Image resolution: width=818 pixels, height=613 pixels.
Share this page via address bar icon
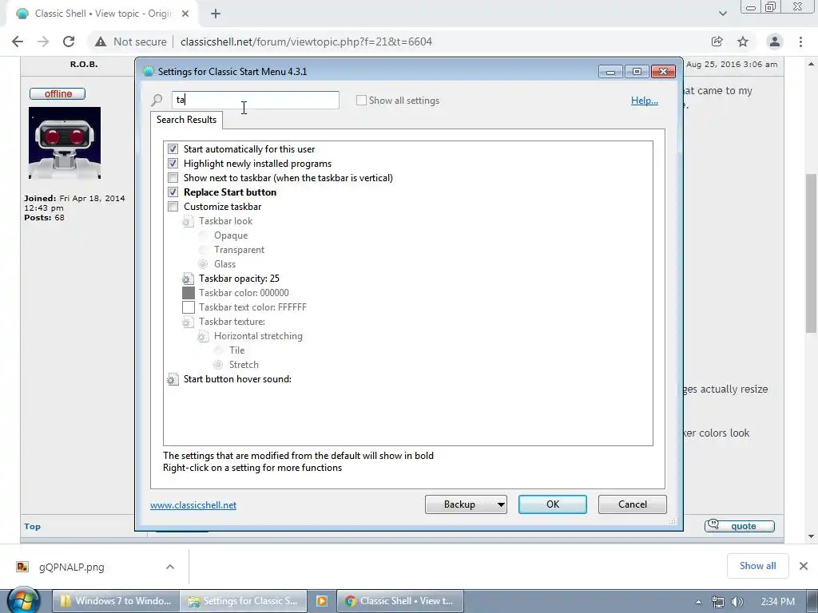click(x=717, y=42)
